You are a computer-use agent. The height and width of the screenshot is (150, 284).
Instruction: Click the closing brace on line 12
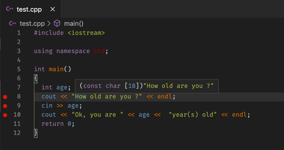[x=36, y=133]
